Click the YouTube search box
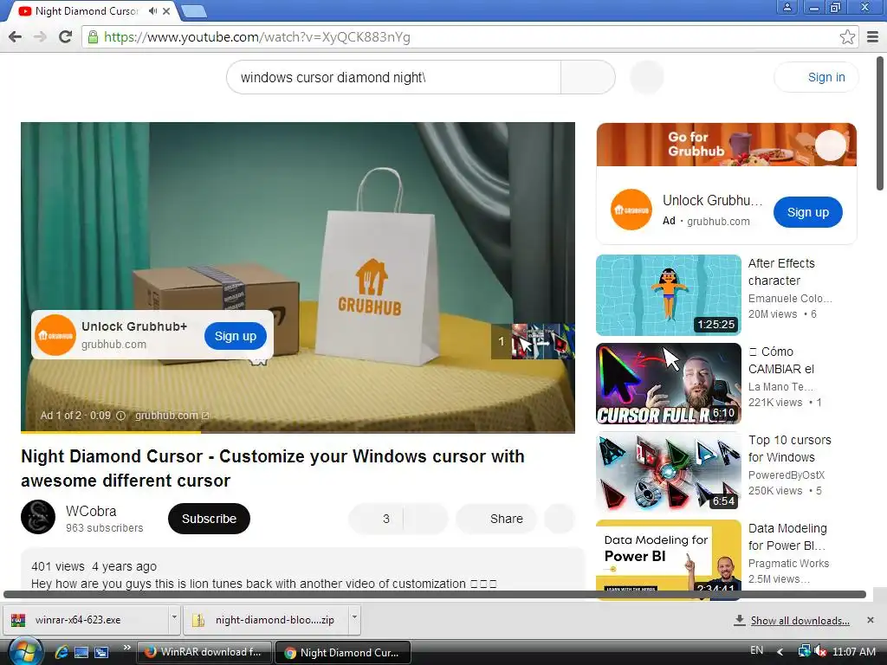 [x=394, y=77]
